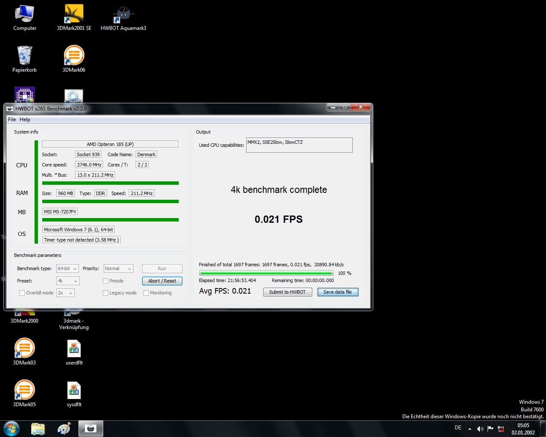546x437 pixels.
Task: Click the Used CPU capabilities field
Action: 299,145
